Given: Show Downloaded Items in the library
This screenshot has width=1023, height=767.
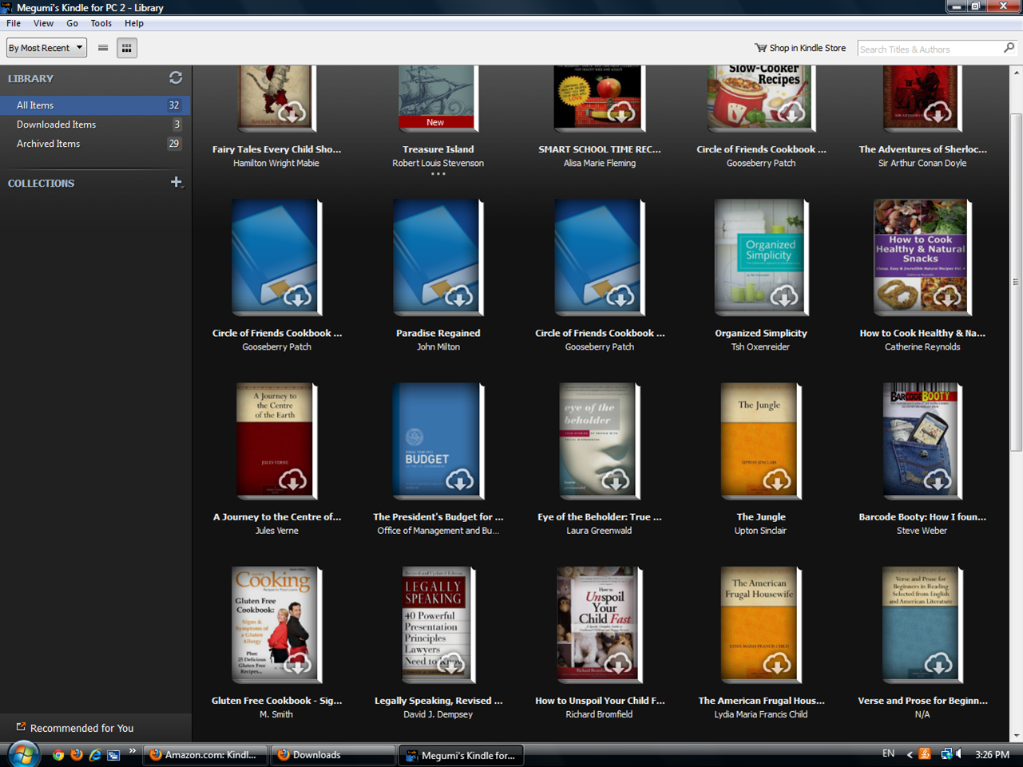Looking at the screenshot, I should coord(95,125).
